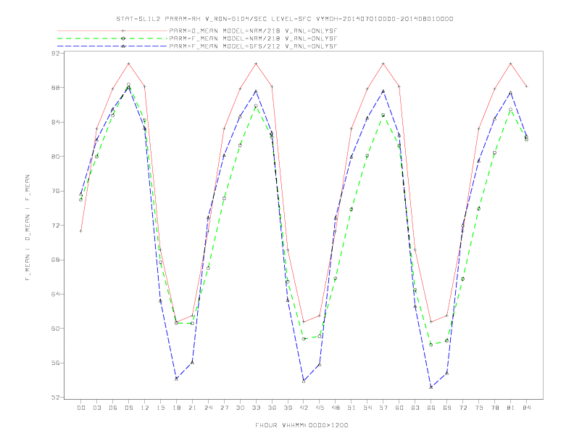574x444 pixels.
Task: Click the chart title starting with STAT=SL1L2
Action: [284, 19]
